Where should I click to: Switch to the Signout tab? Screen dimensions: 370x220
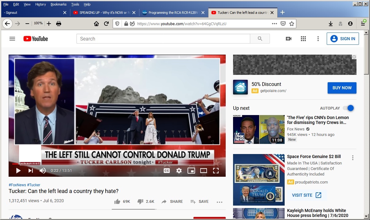pos(35,13)
